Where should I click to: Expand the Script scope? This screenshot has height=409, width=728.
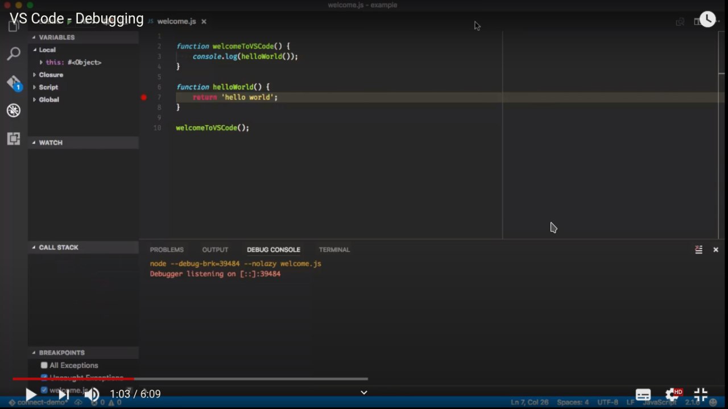45,88
